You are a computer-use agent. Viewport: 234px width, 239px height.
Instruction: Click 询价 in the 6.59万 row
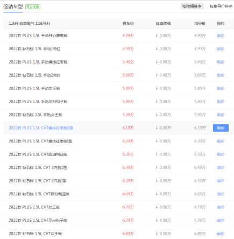(x=221, y=181)
